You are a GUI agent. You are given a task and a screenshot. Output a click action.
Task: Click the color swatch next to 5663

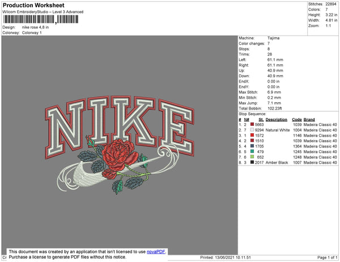pos(252,124)
